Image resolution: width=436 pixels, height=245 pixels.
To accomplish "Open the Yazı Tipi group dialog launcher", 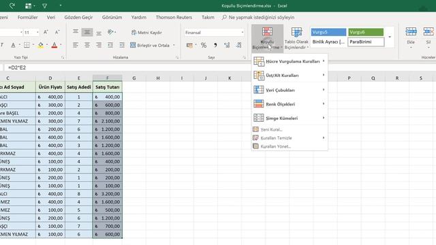I will pyautogui.click(x=63, y=57).
